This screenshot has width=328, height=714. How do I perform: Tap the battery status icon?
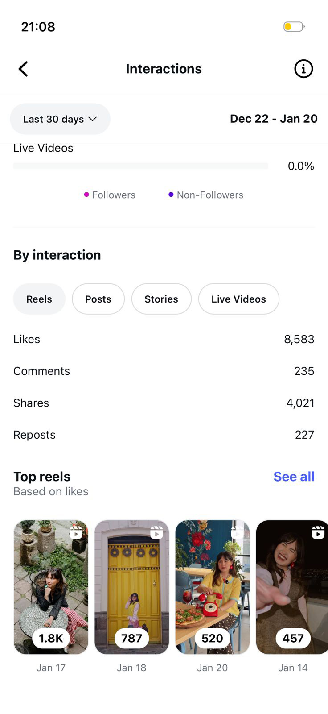pos(294,27)
